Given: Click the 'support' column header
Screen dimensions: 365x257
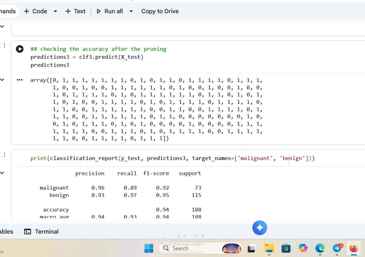Looking at the screenshot, I should tap(190, 173).
